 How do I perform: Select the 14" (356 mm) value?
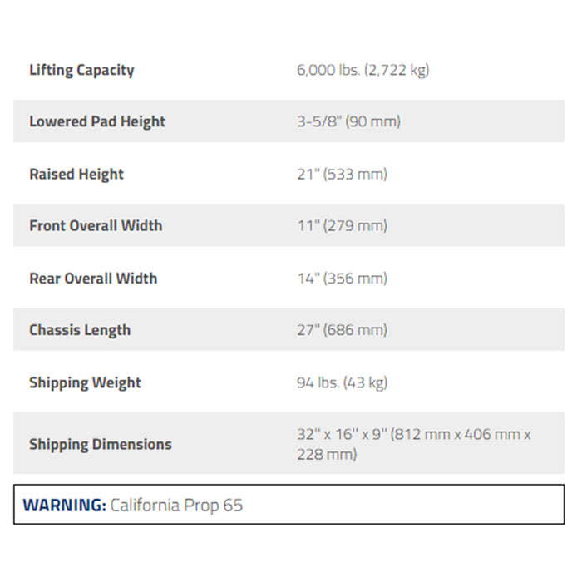[342, 279]
